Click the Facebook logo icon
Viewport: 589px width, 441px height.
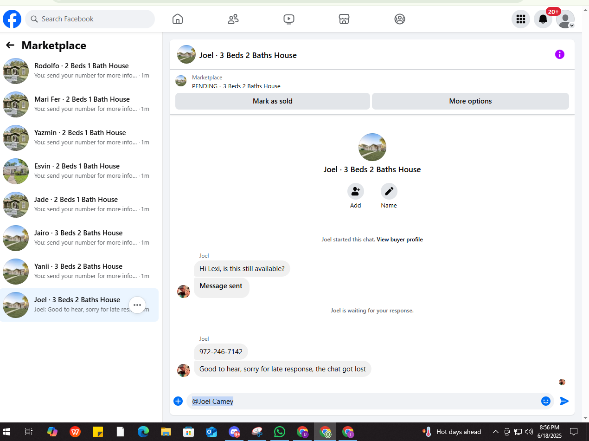tap(12, 19)
